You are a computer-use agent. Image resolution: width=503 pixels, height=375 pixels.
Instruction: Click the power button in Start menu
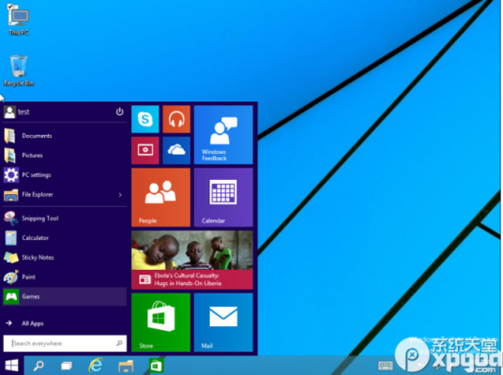point(120,112)
